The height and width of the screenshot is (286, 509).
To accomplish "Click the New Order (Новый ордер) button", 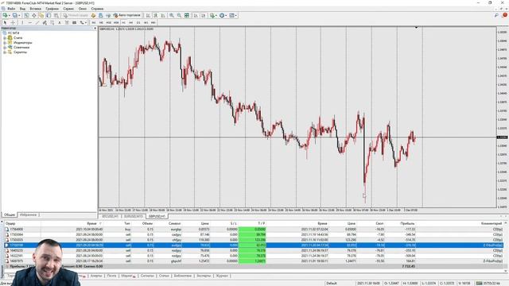I will click(x=76, y=15).
